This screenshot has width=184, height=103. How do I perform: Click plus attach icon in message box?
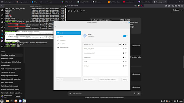coord(70,93)
